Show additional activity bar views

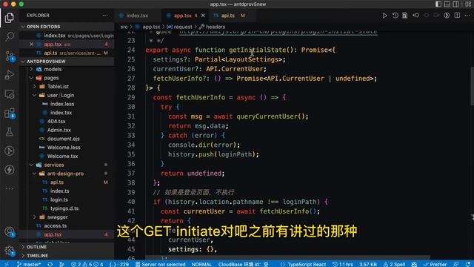[x=10, y=188]
